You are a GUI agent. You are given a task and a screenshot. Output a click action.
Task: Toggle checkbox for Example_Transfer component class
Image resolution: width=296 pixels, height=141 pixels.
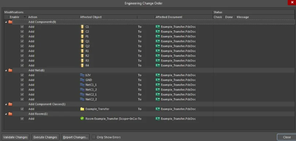click(x=22, y=109)
